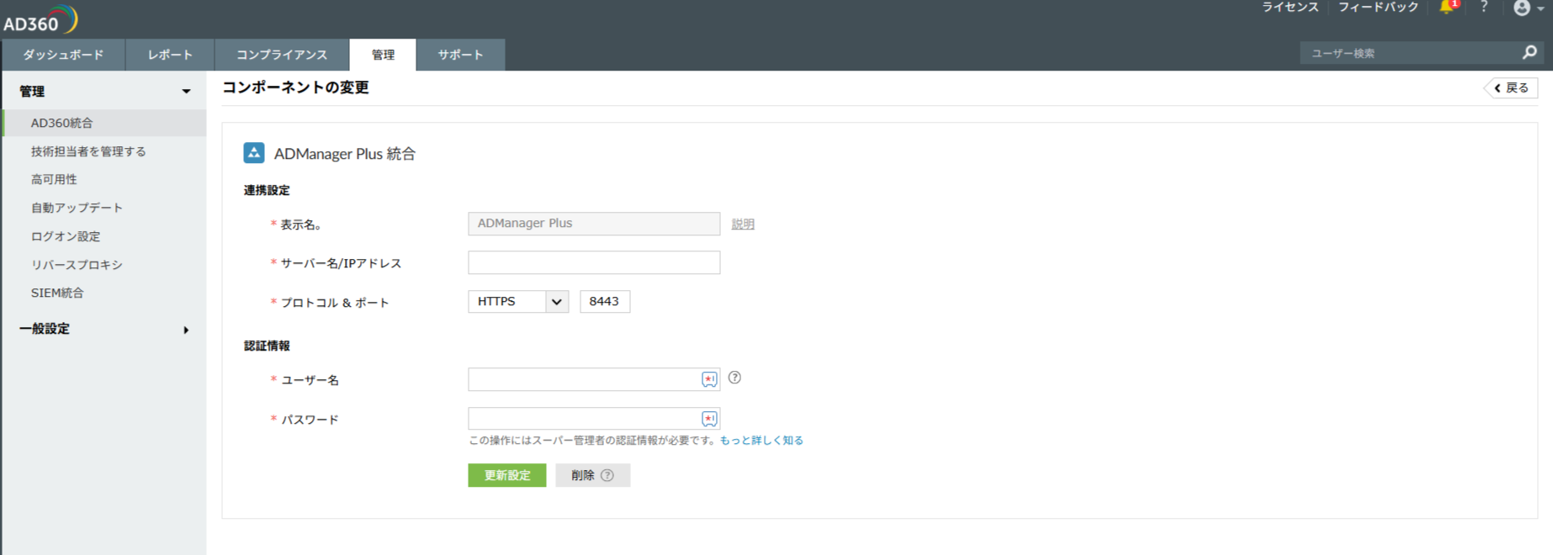Click the help icon on delete button
This screenshot has height=555, width=1553.
607,475
